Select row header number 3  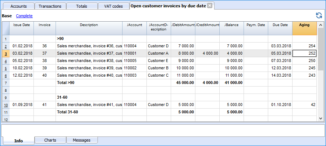pyautogui.click(x=6, y=54)
